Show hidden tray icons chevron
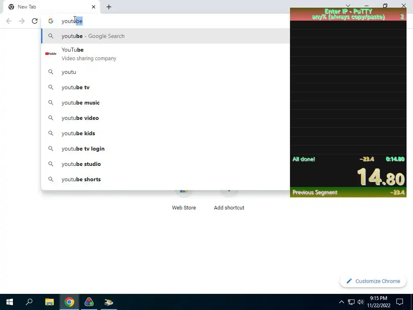 pos(341,302)
